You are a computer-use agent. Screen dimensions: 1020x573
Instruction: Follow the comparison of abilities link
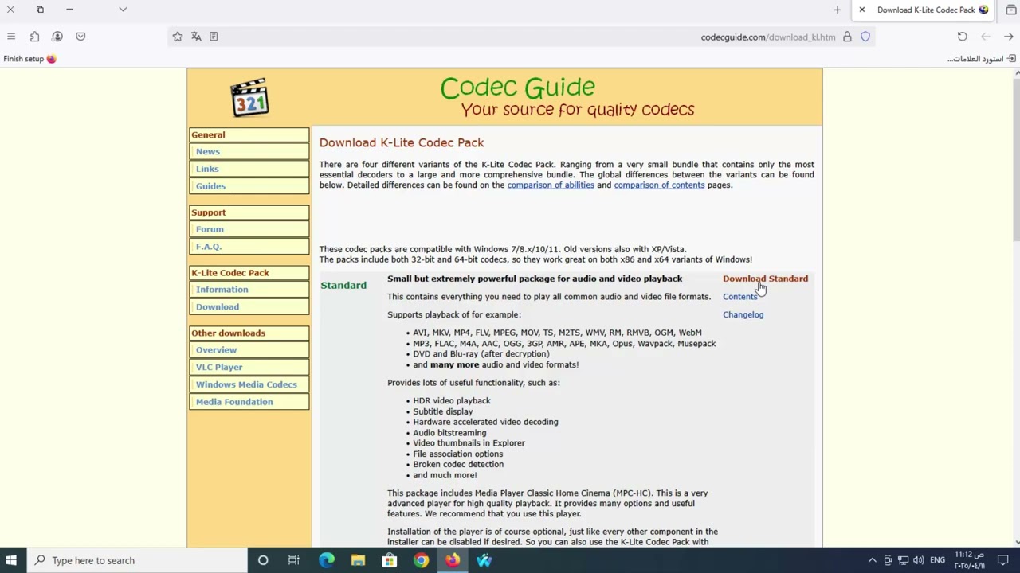[551, 185]
